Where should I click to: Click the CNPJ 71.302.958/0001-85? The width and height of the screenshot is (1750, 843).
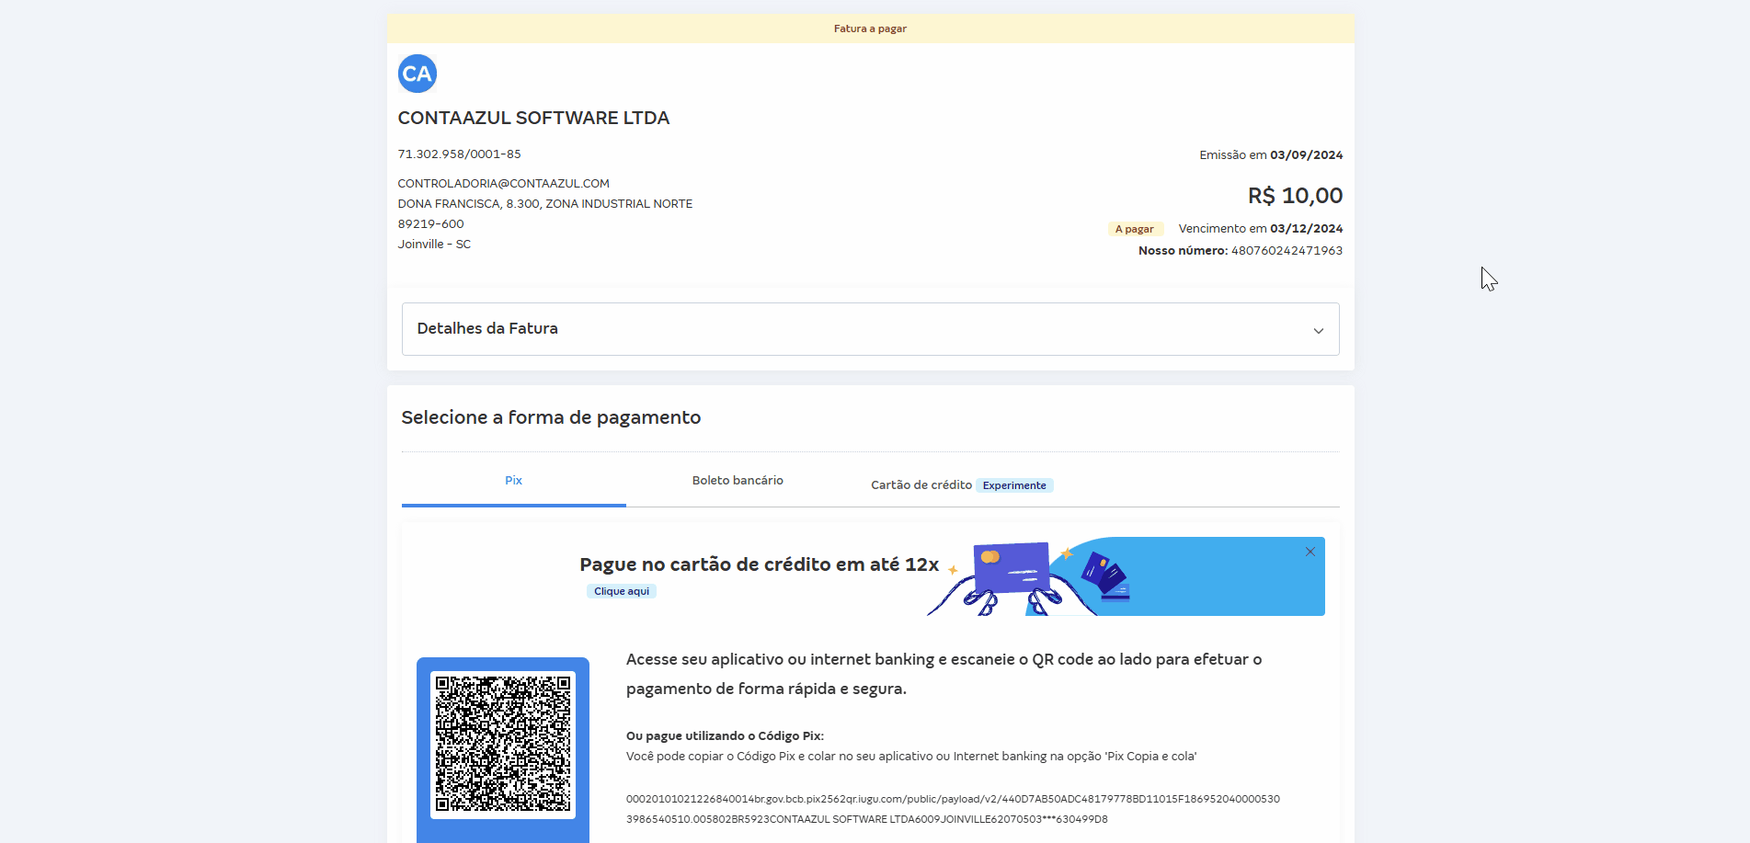point(459,154)
